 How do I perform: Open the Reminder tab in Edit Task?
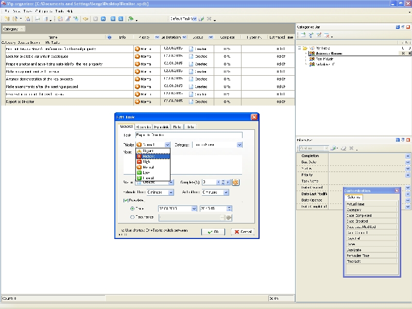[x=144, y=127]
